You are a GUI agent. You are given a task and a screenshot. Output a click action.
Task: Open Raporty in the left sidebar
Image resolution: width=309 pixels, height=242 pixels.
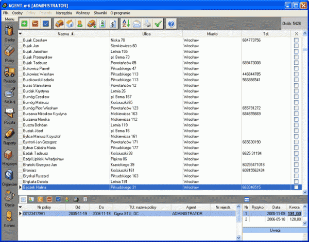[9, 137]
